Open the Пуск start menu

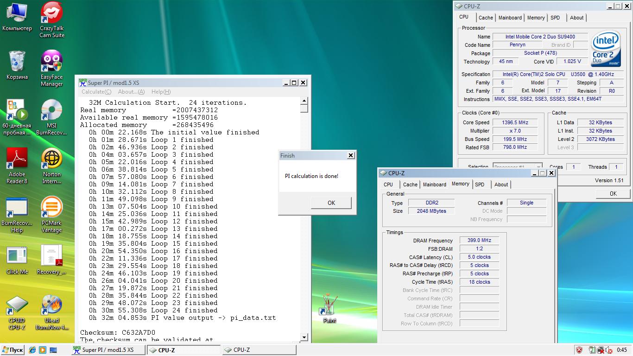pos(13,350)
